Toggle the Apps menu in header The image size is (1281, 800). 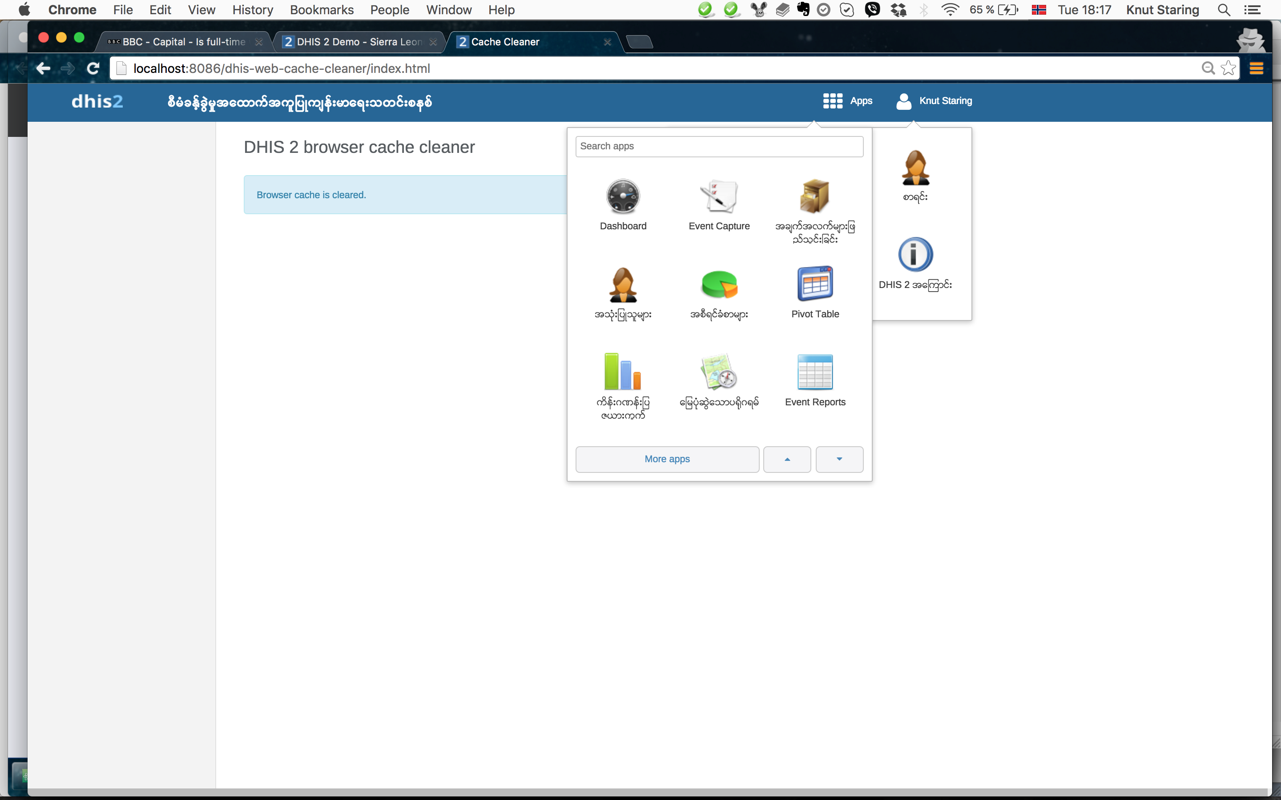tap(847, 100)
